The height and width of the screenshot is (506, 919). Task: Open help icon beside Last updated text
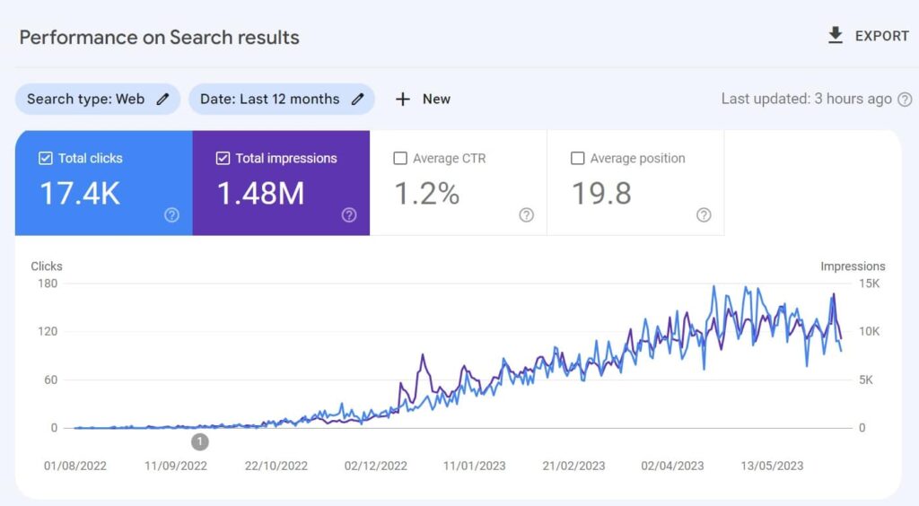click(905, 100)
